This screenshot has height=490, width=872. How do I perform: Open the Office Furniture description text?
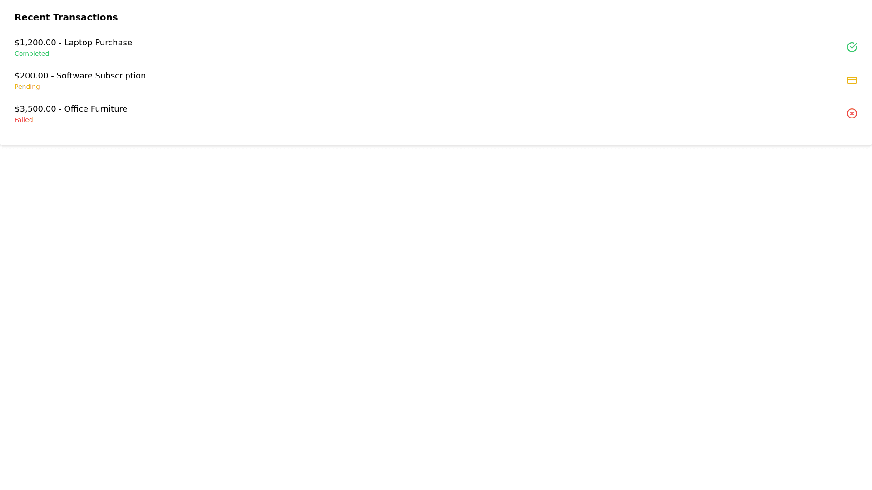pos(96,109)
